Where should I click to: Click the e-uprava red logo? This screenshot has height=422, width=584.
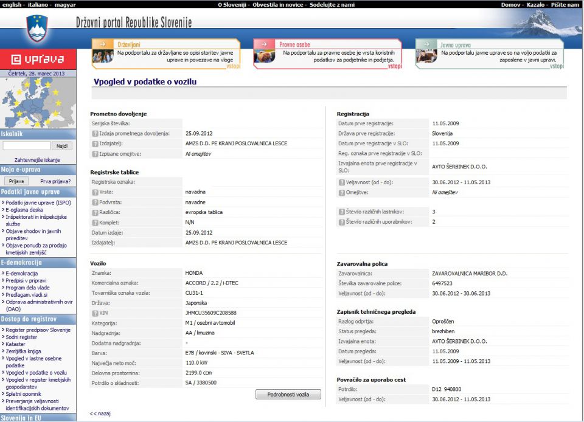pos(38,59)
